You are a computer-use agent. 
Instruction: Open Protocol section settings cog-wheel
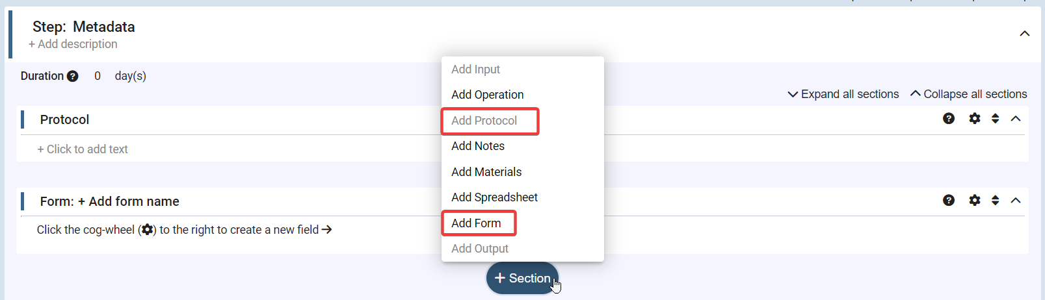974,119
